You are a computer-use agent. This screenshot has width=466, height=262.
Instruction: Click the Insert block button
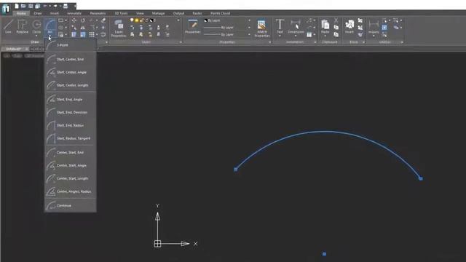pyautogui.click(x=349, y=26)
